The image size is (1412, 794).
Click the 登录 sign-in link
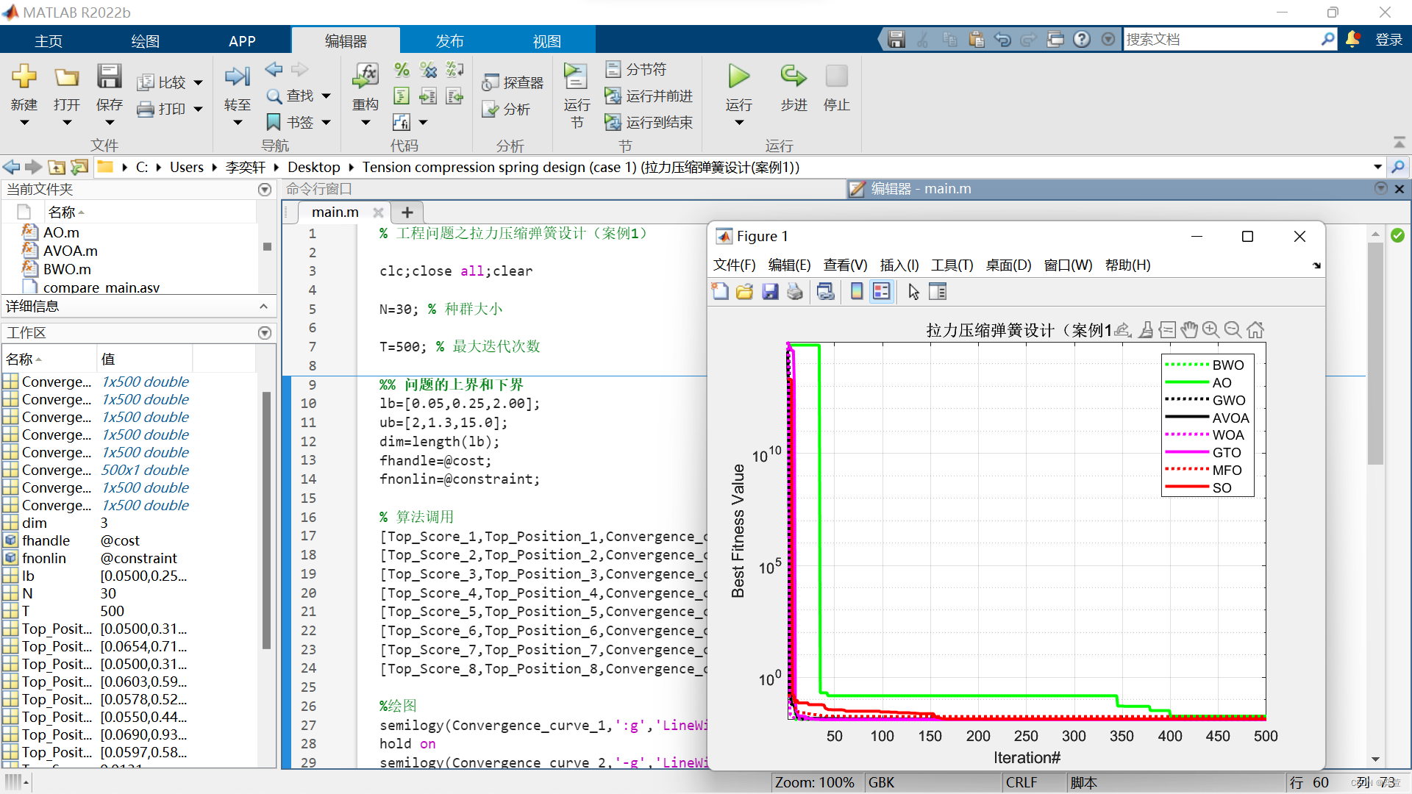point(1388,40)
